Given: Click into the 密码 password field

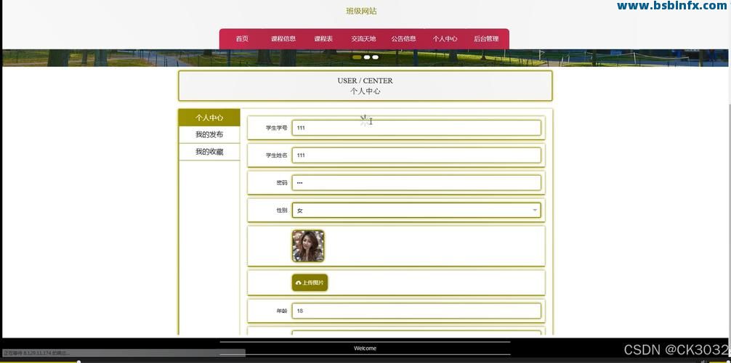Looking at the screenshot, I should (416, 183).
